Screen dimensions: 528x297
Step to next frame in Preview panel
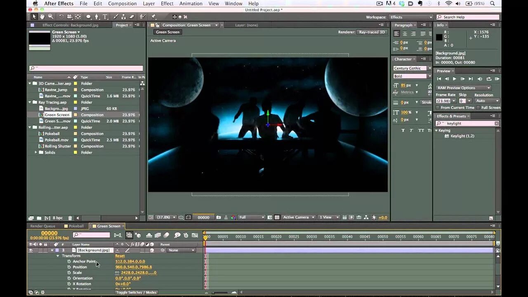click(x=463, y=79)
